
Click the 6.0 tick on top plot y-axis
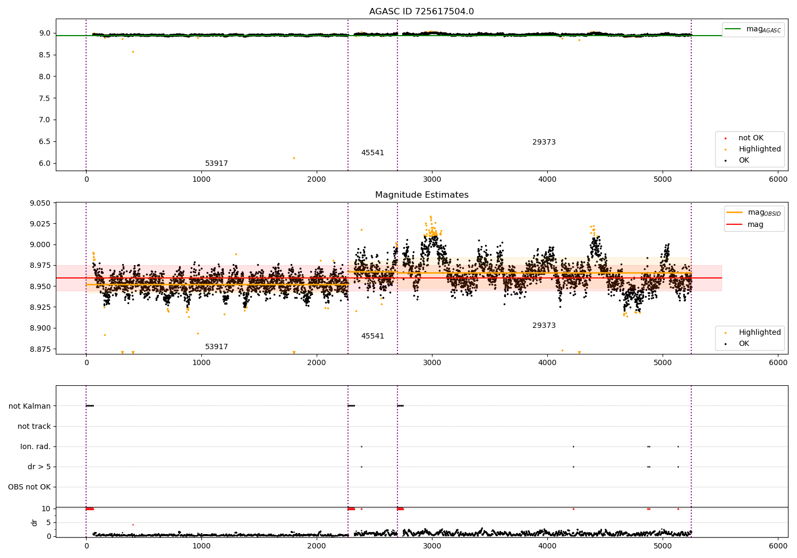coord(45,164)
